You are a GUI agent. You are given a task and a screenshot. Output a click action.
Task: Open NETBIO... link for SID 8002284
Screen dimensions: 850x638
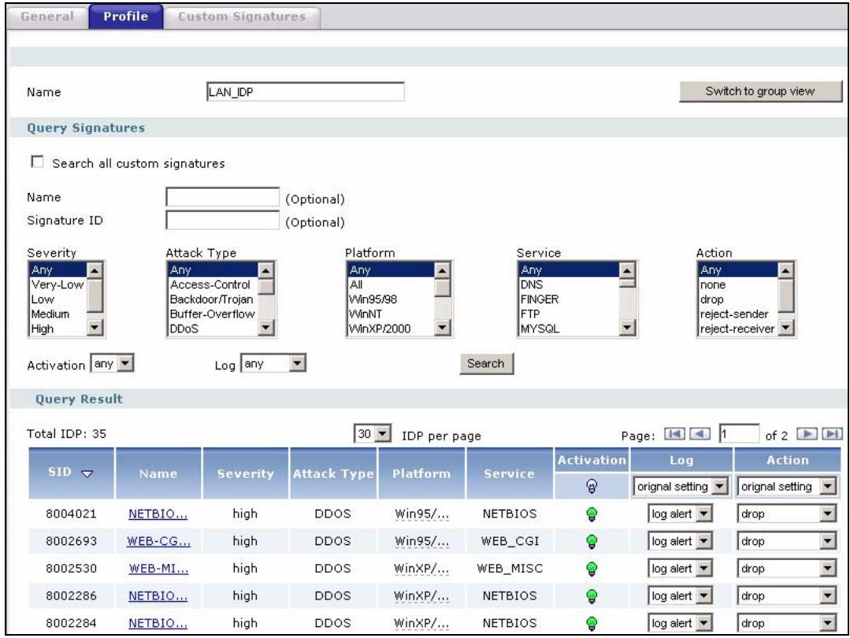[x=158, y=623]
